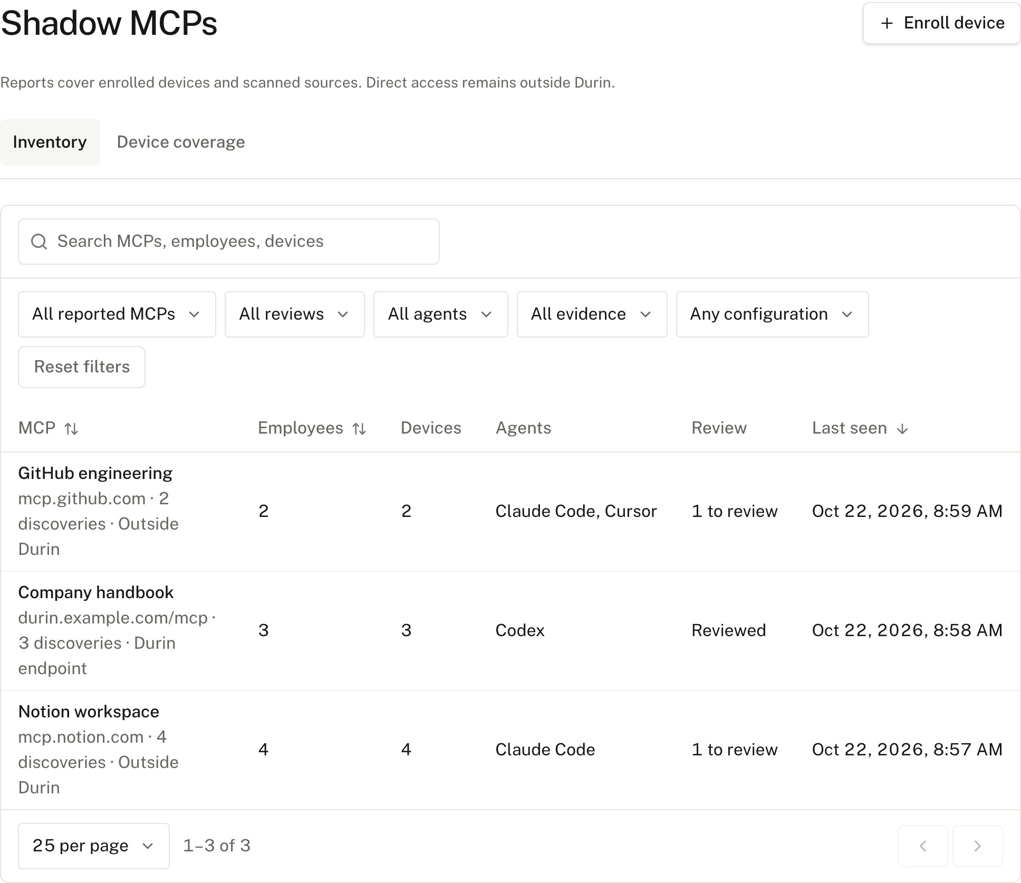
Task: Click the Reset filters button
Action: (82, 367)
